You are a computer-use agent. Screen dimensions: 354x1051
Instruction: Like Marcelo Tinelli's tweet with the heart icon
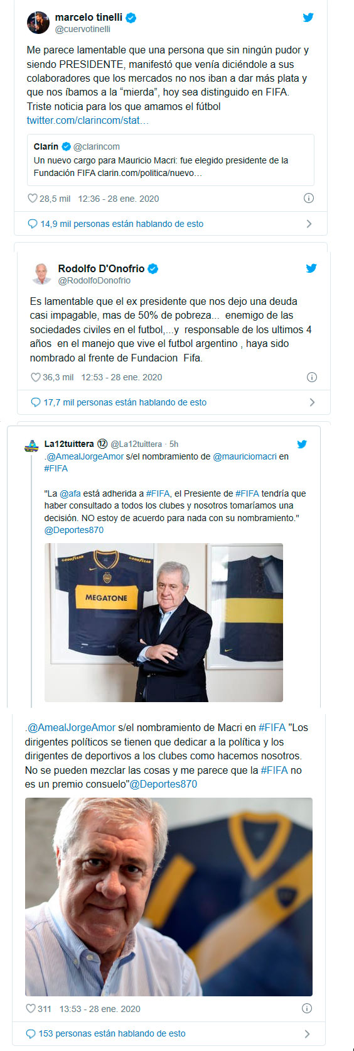pos(33,198)
